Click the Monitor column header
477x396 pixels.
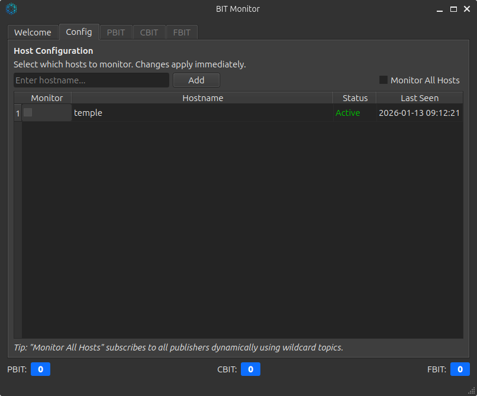click(46, 98)
